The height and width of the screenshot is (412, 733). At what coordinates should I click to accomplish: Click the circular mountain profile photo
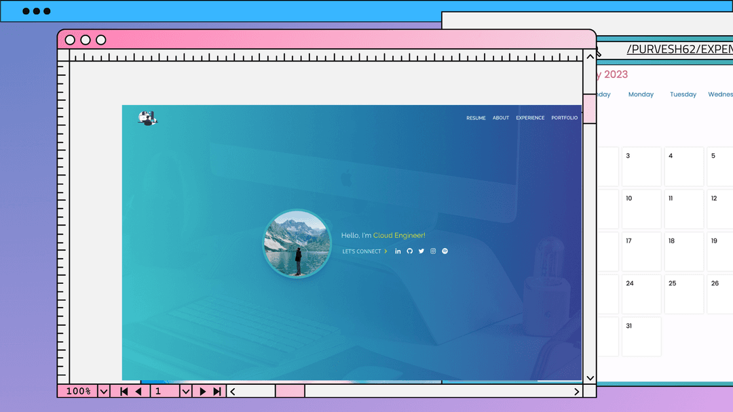coord(297,244)
